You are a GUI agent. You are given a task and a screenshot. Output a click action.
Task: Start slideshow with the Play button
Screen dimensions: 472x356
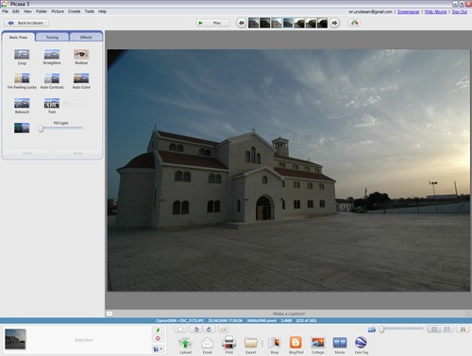(x=212, y=23)
